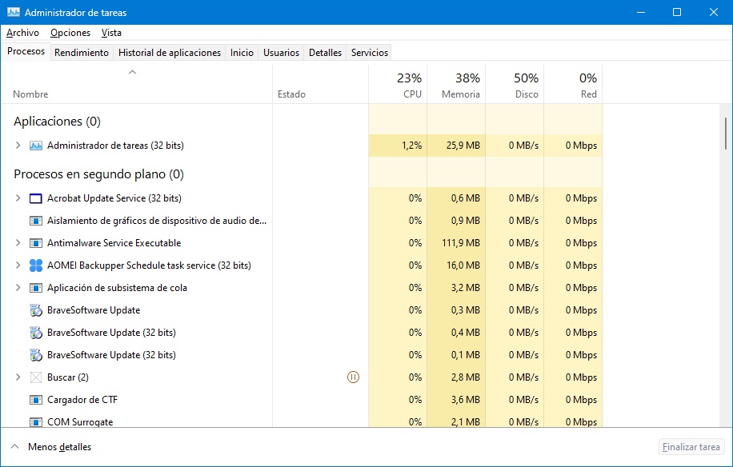Viewport: 733px width, 467px height.
Task: Switch to the Rendimiento tab
Action: [x=82, y=53]
